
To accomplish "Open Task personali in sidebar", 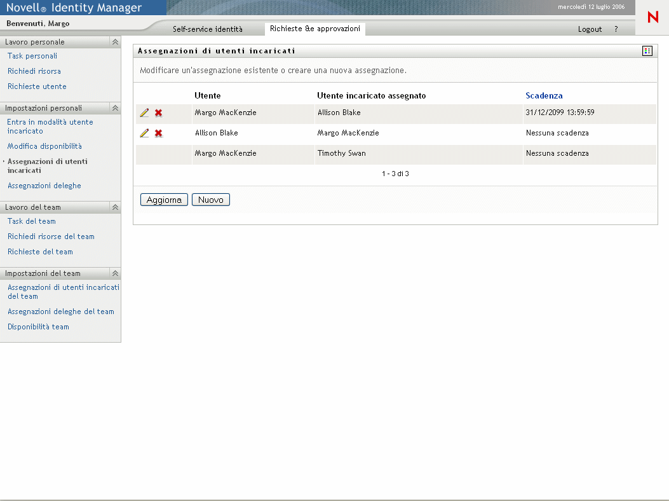I will click(x=32, y=56).
